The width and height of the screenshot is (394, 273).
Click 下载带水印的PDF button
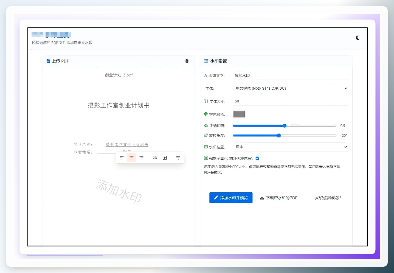pyautogui.click(x=279, y=198)
